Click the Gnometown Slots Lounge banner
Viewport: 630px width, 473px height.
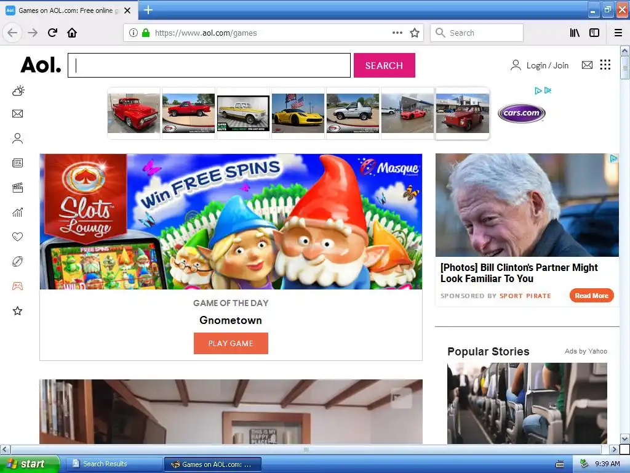coord(231,221)
